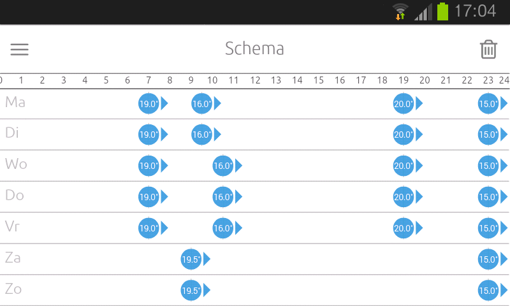510x306 pixels.
Task: Select Monday's 19.0° setpoint marker
Action: pos(149,104)
